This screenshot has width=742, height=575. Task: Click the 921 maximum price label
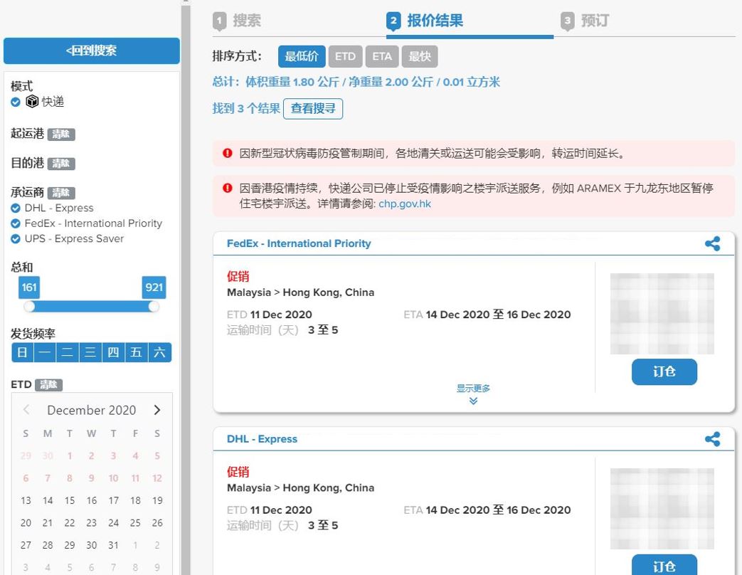click(x=154, y=287)
